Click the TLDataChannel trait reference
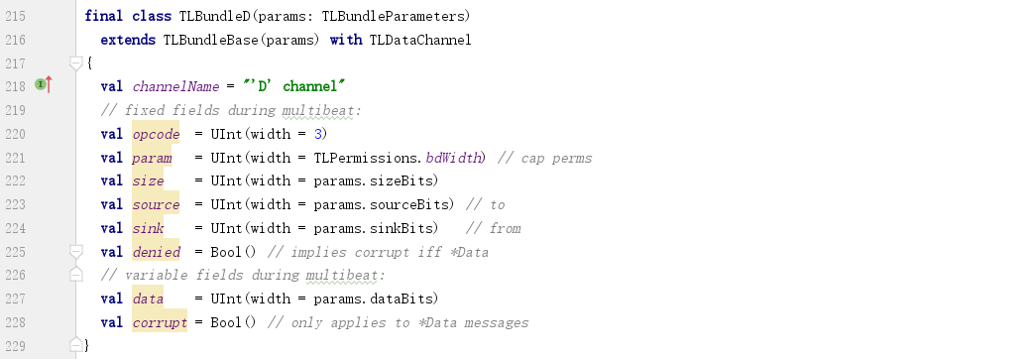This screenshot has width=1034, height=359. point(420,40)
